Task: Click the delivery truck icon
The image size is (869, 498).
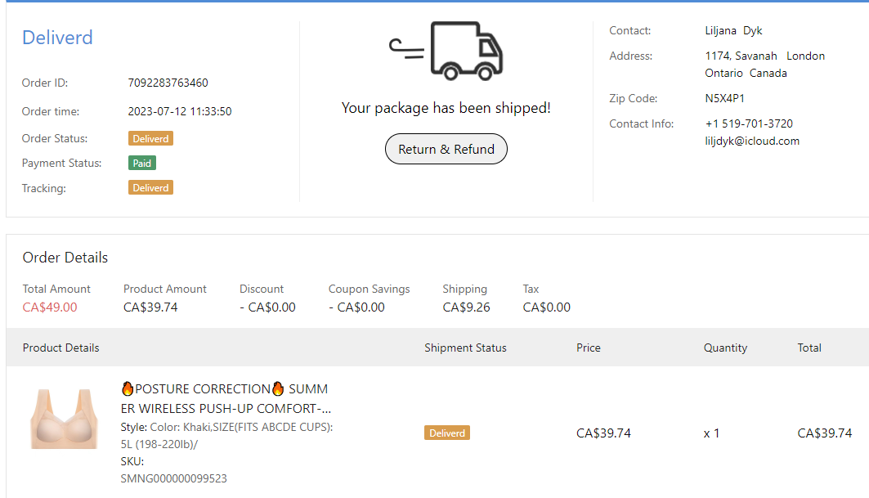Action: 446,51
